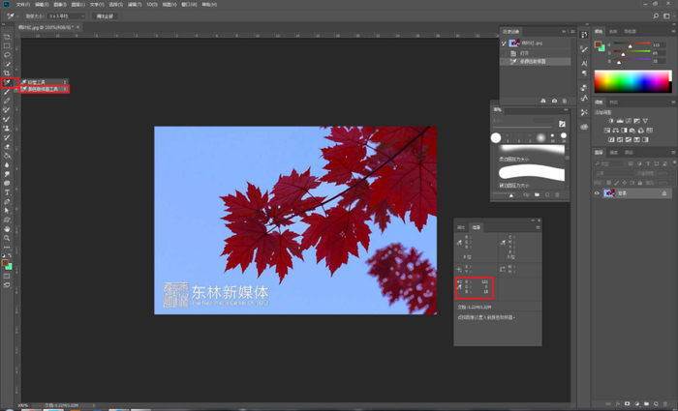
Task: Select the Zoom magnifier tool
Action: (7, 238)
